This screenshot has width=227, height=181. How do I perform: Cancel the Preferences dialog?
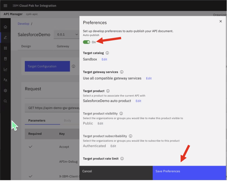87,171
